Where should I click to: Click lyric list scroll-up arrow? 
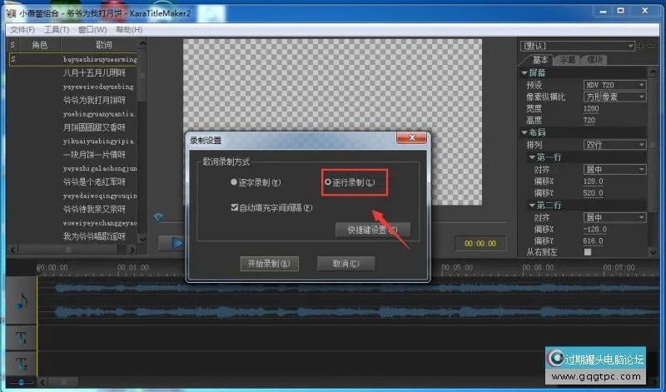pyautogui.click(x=142, y=44)
